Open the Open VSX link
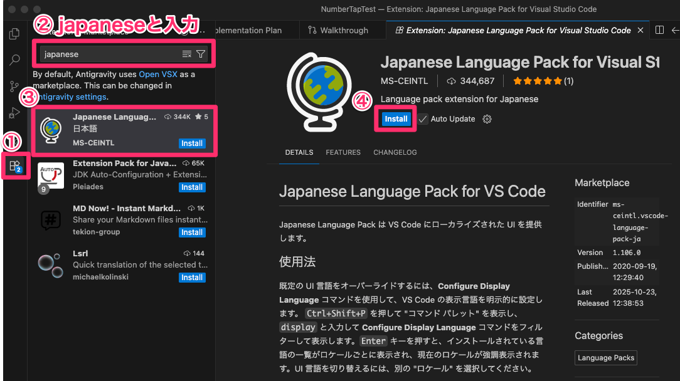Image resolution: width=680 pixels, height=381 pixels. pos(158,74)
